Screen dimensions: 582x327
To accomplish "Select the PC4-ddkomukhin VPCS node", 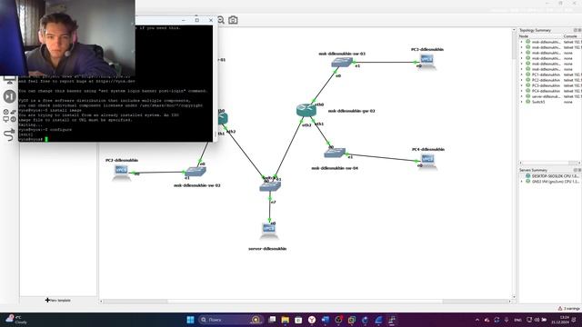I will (x=427, y=161).
